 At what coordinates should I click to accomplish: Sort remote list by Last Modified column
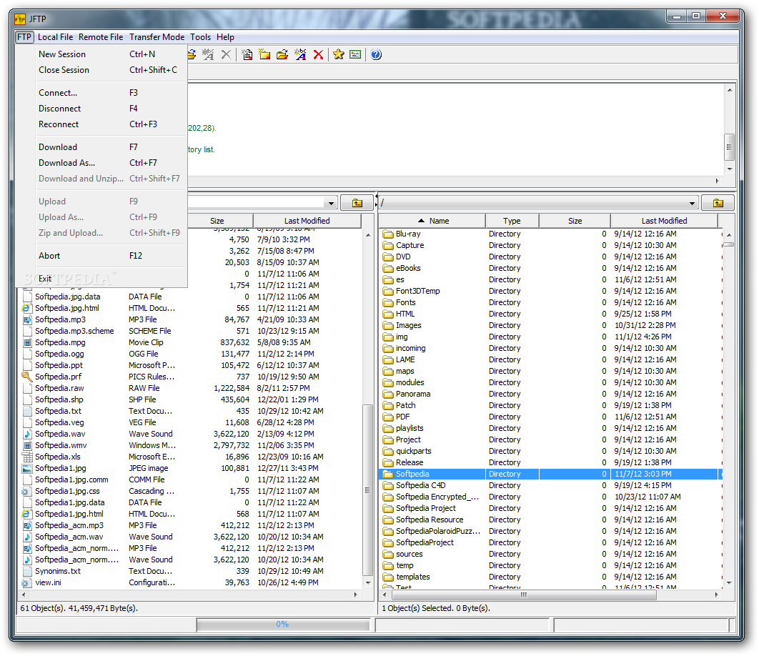click(x=664, y=221)
